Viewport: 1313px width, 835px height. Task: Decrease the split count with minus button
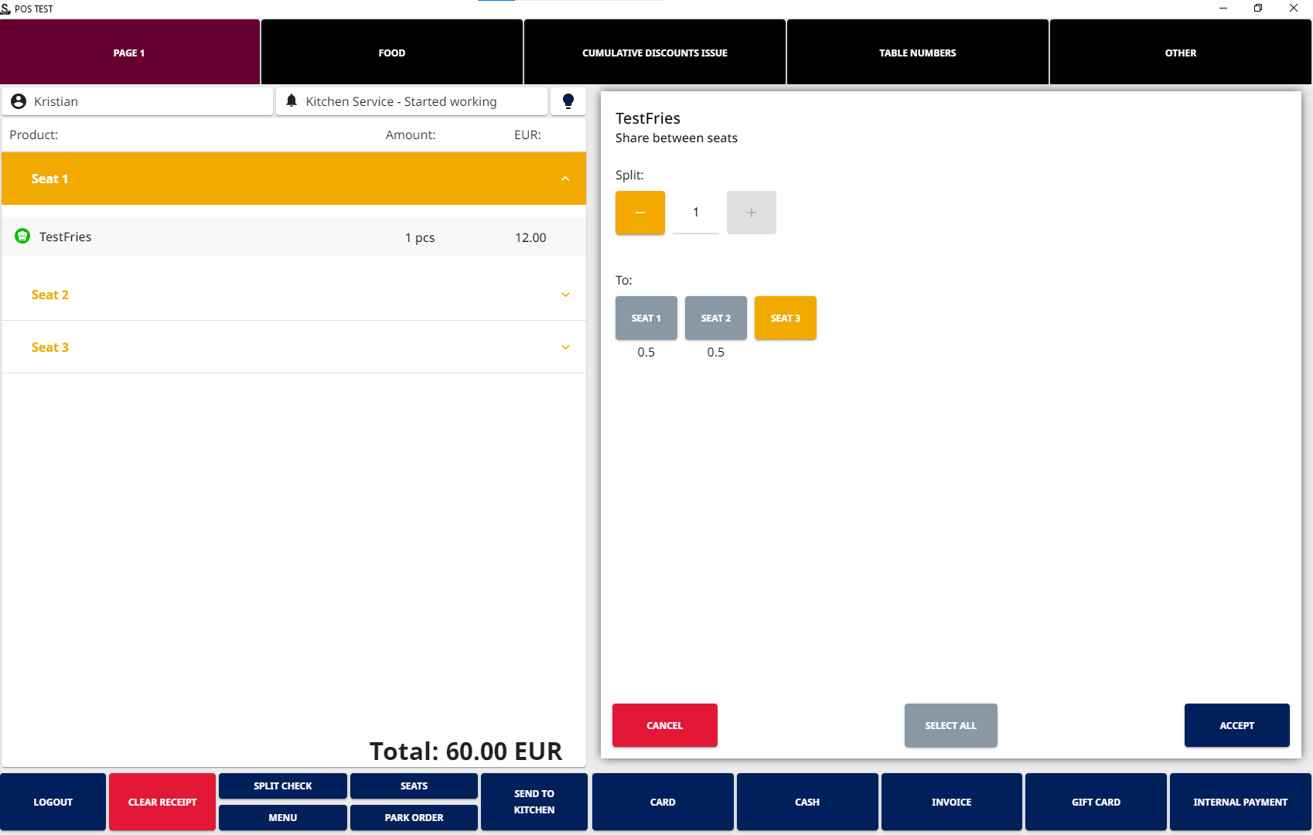coord(639,213)
